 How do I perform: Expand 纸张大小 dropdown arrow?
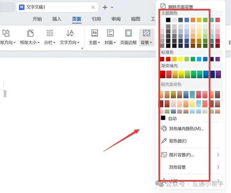[x=38, y=42]
